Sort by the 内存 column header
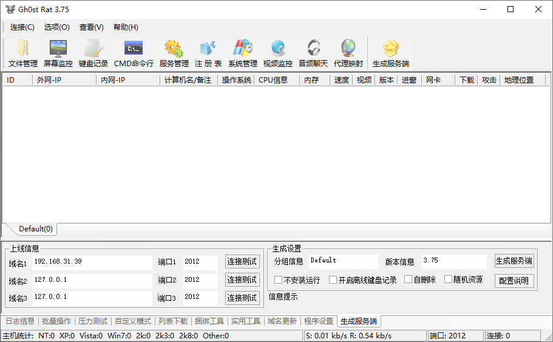The width and height of the screenshot is (553, 342). click(x=314, y=80)
